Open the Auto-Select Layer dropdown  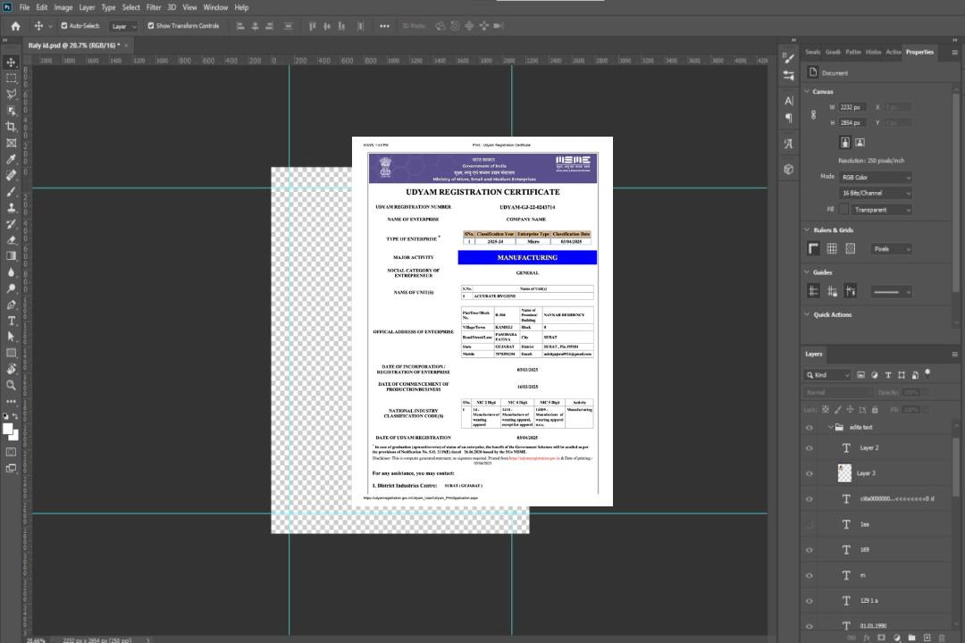pyautogui.click(x=123, y=26)
